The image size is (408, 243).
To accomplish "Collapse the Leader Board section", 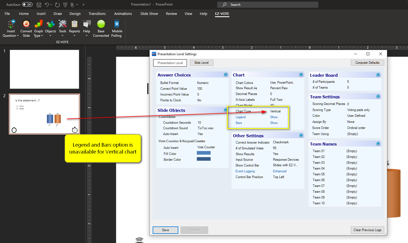I will [378, 75].
